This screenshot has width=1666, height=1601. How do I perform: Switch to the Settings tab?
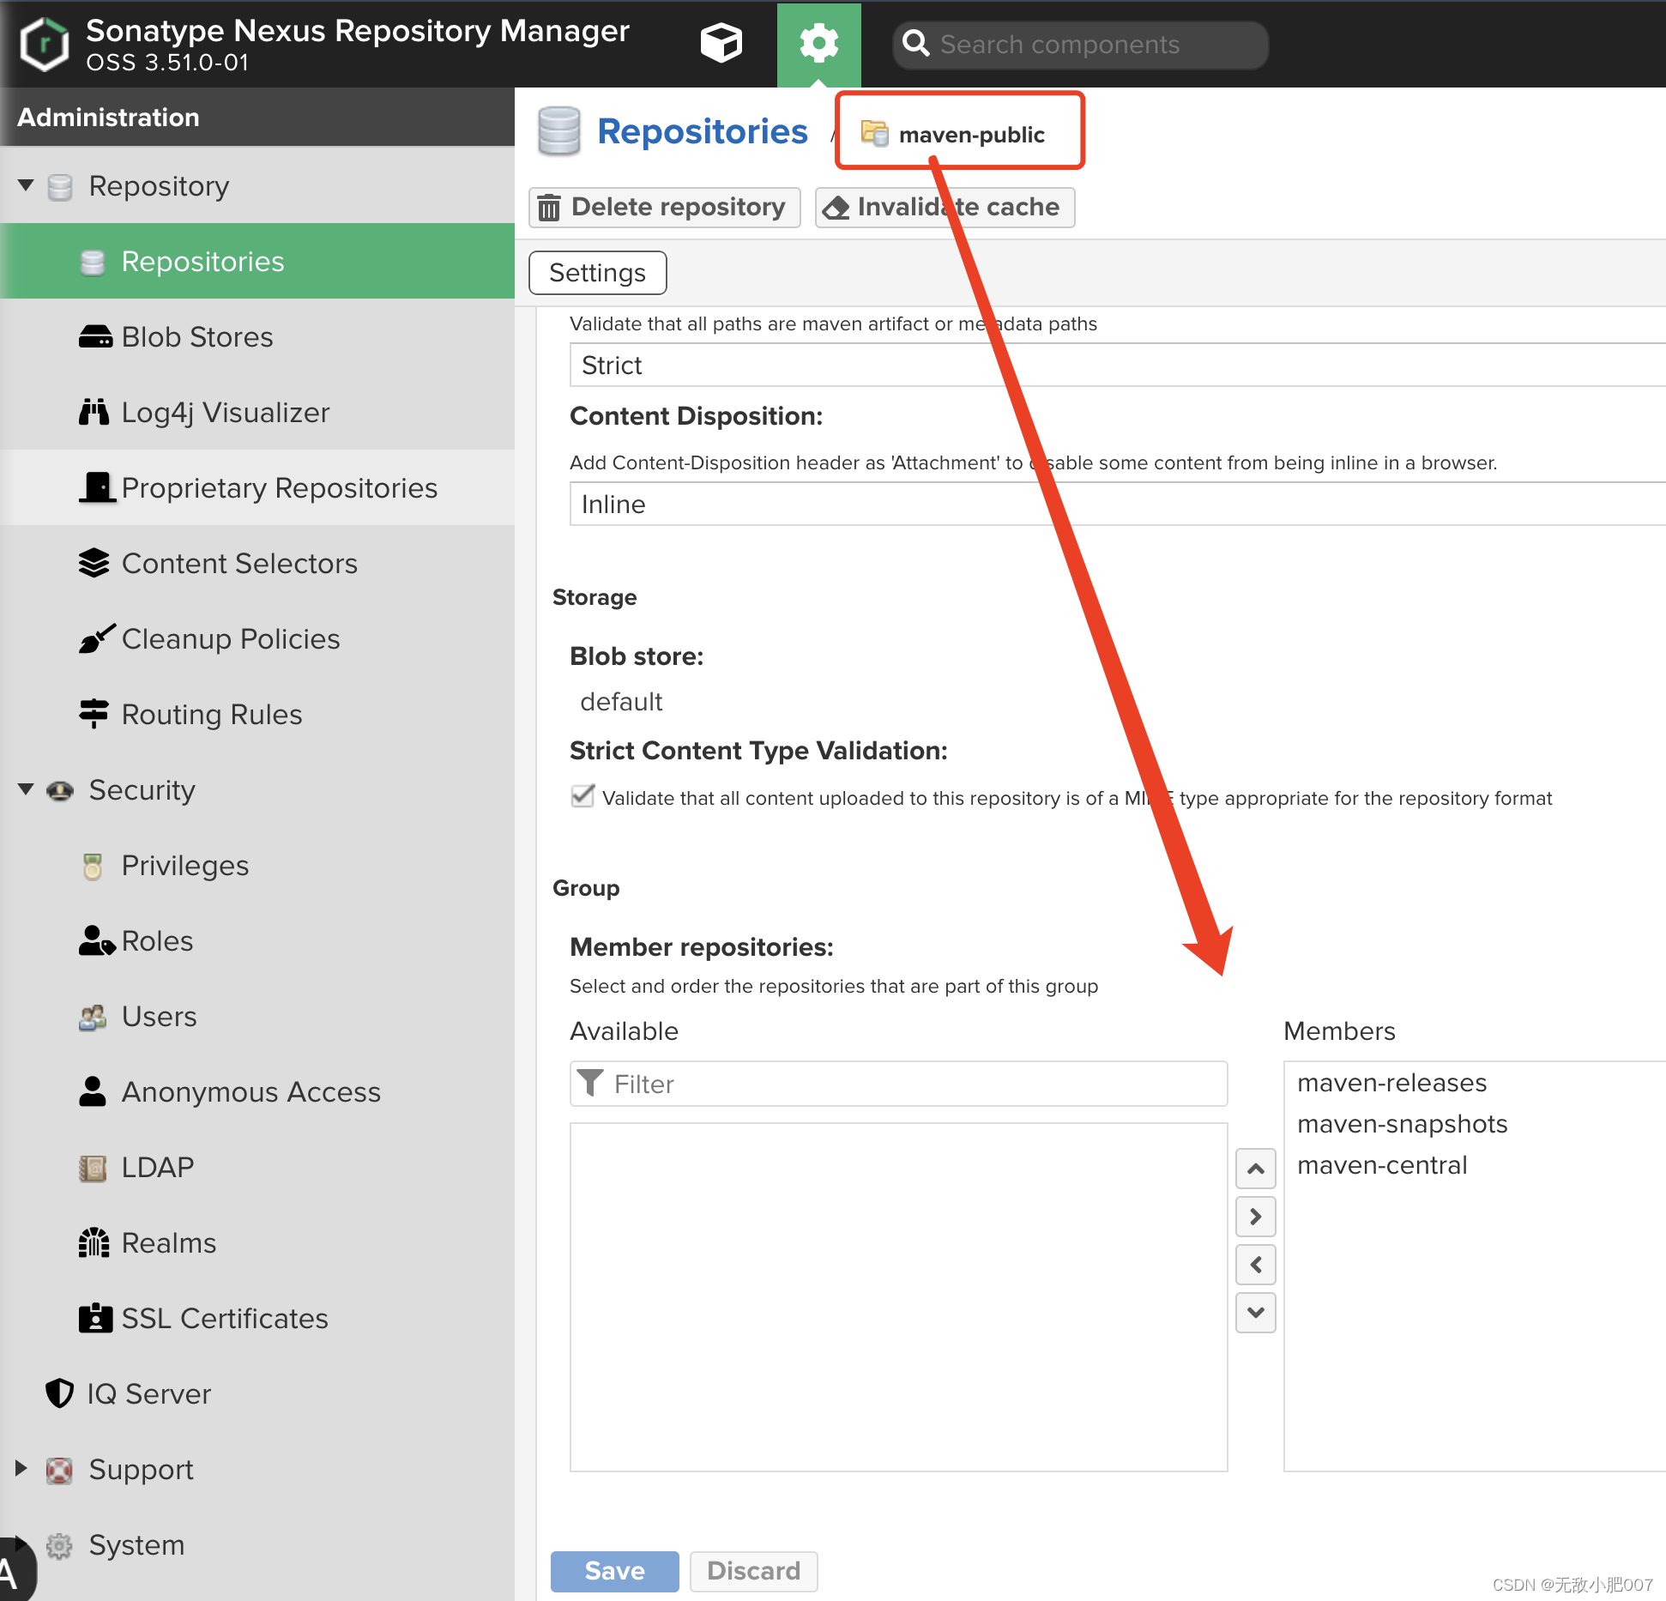(597, 272)
